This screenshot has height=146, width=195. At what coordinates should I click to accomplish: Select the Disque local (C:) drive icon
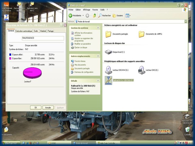click(x=108, y=52)
